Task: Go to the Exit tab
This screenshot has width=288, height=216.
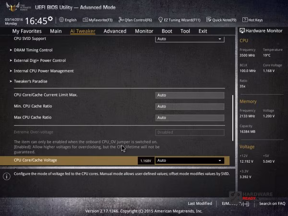Action: (x=203, y=31)
